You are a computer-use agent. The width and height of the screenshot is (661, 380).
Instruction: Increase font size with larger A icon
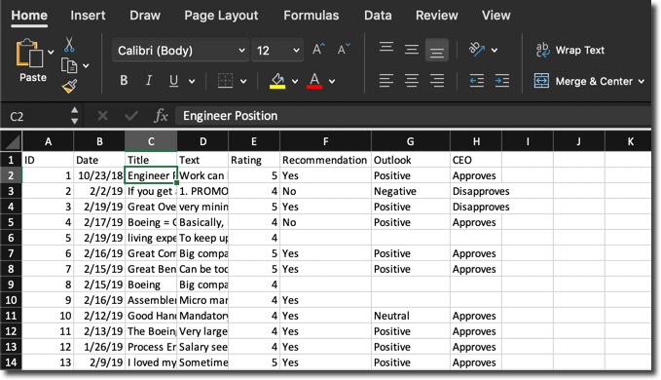pyautogui.click(x=318, y=50)
